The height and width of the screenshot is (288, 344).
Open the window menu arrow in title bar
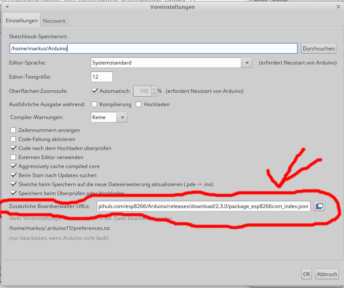[x=7, y=7]
